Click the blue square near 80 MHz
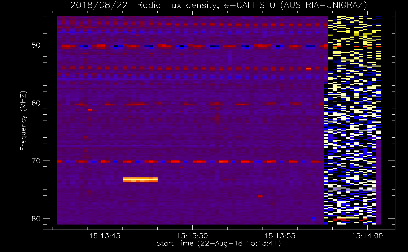The height and width of the screenshot is (252, 408). pos(313,219)
